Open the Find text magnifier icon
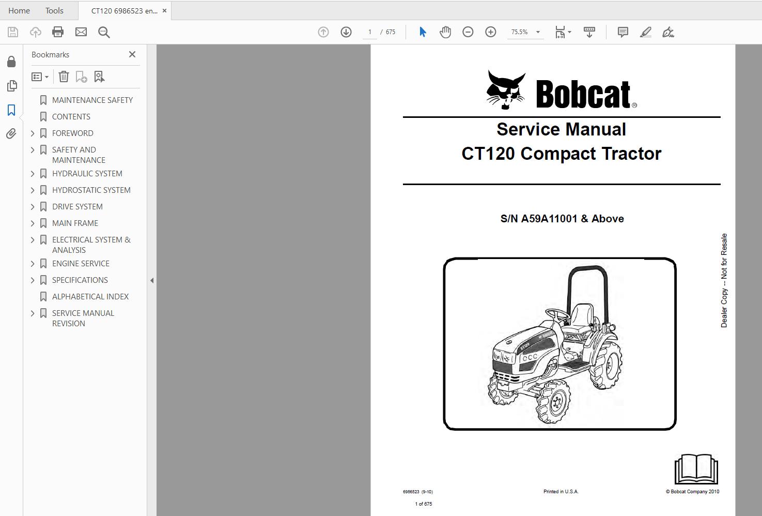762x516 pixels. coord(104,32)
